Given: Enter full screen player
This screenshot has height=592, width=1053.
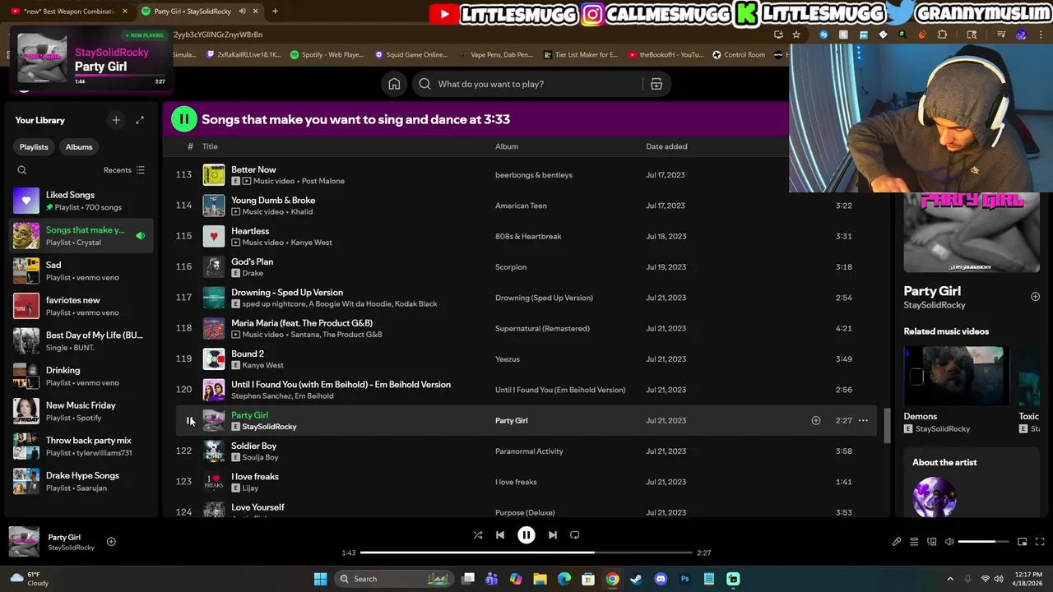Looking at the screenshot, I should [1040, 542].
